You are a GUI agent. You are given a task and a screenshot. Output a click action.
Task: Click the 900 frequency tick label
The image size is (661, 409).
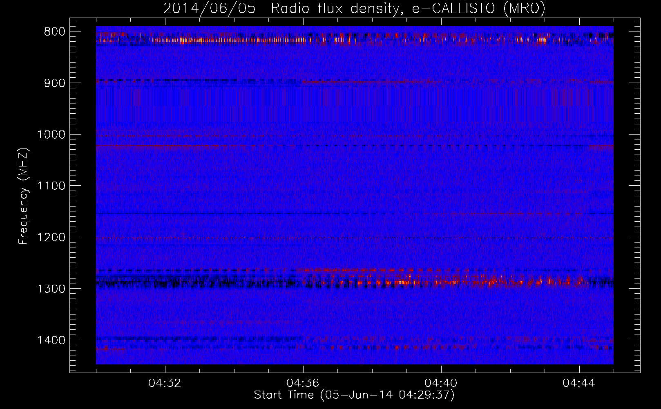tap(55, 83)
